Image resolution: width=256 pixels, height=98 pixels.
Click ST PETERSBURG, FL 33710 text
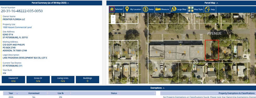15,38
